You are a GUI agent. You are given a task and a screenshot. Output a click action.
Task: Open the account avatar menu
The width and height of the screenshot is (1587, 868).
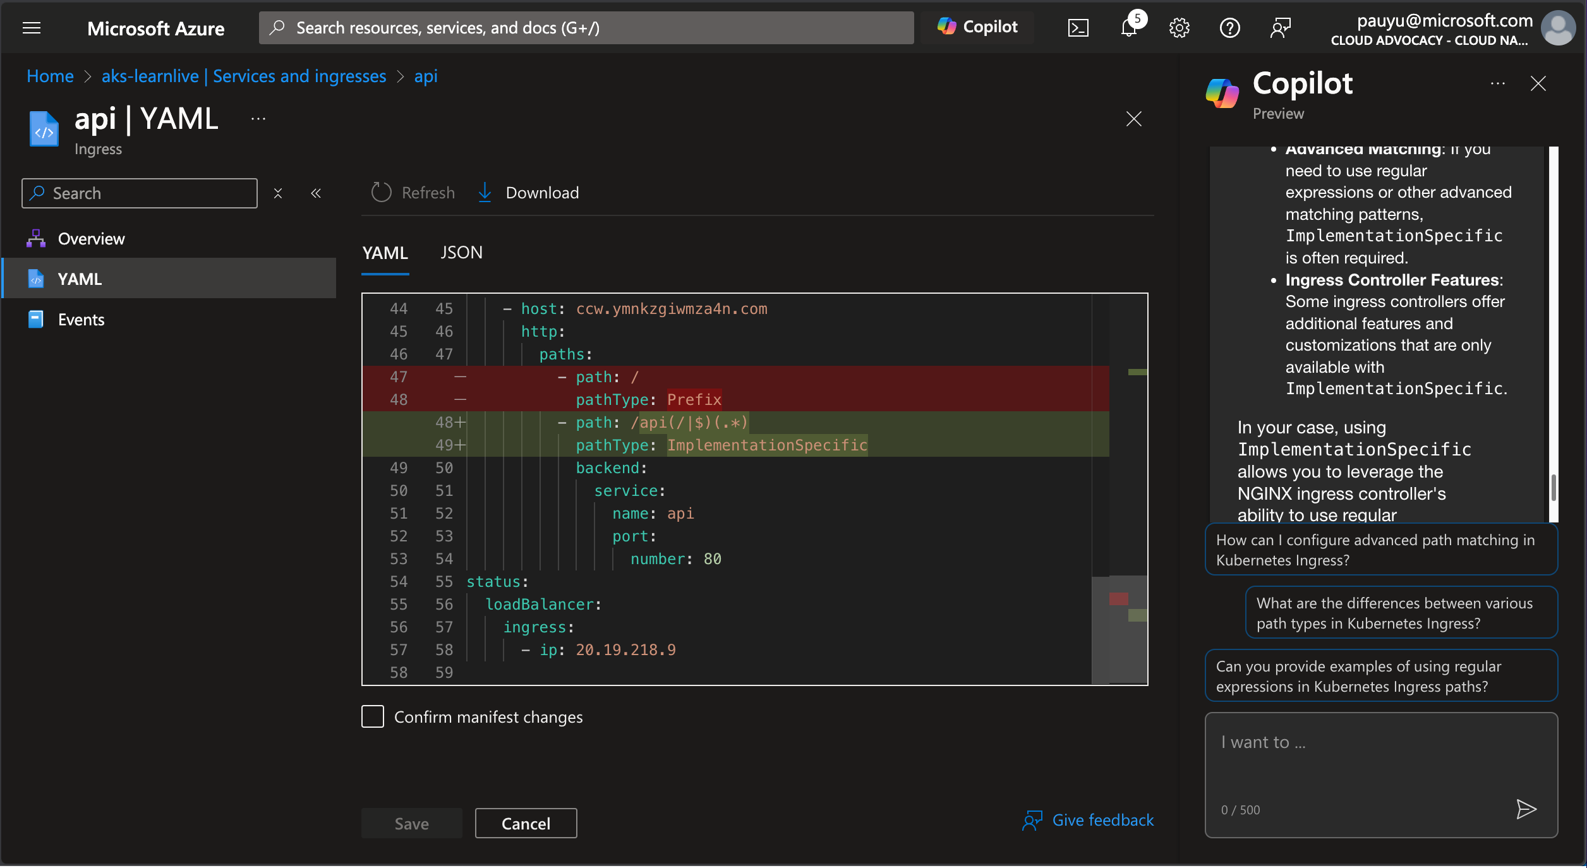(x=1558, y=28)
